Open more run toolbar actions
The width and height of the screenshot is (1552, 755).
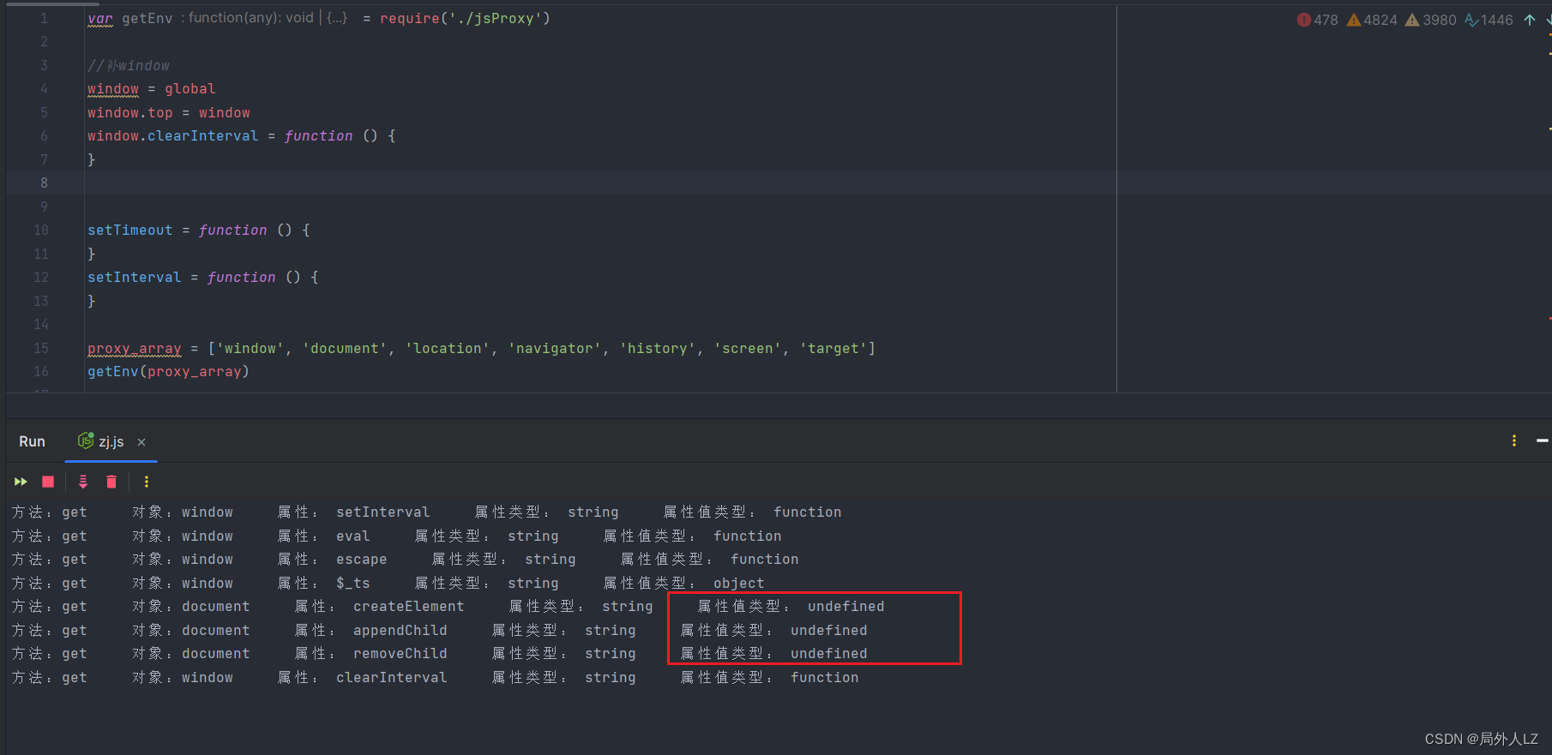[147, 482]
